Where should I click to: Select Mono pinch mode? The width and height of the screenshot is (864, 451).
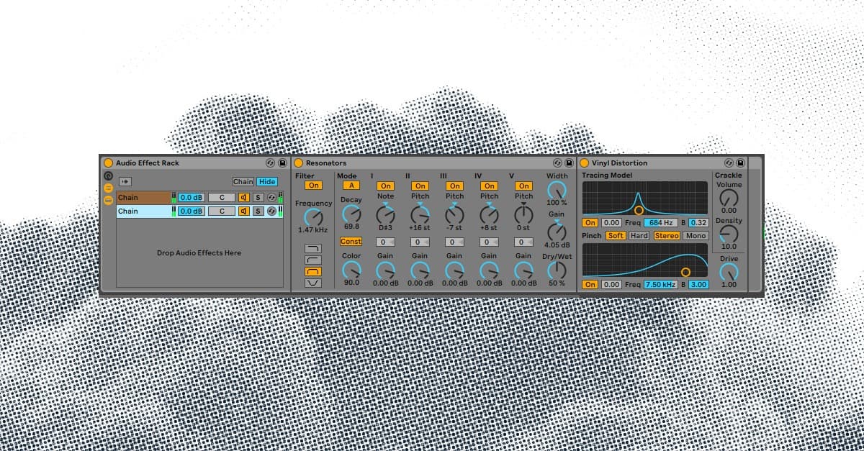point(696,236)
